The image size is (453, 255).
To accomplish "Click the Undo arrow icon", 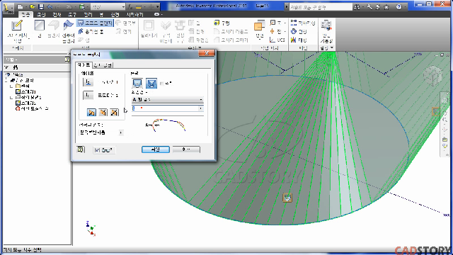I will coord(50,6).
